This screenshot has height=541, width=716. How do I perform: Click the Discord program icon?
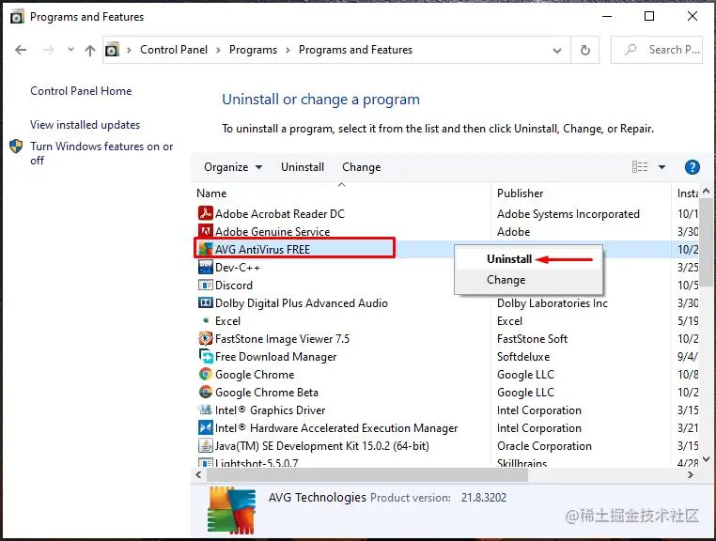coord(206,285)
